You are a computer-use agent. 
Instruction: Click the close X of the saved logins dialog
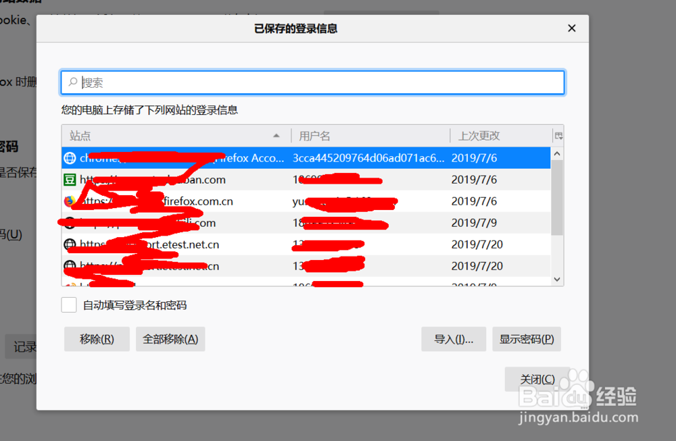pyautogui.click(x=571, y=28)
